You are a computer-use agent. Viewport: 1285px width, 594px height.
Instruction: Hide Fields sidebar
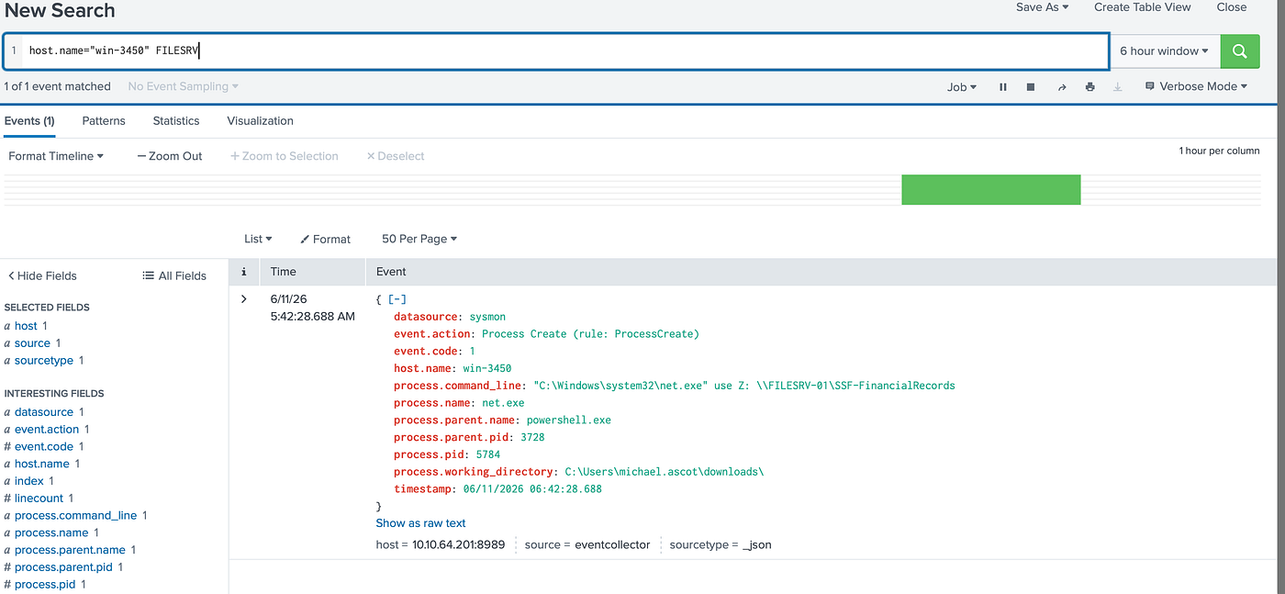coord(42,275)
